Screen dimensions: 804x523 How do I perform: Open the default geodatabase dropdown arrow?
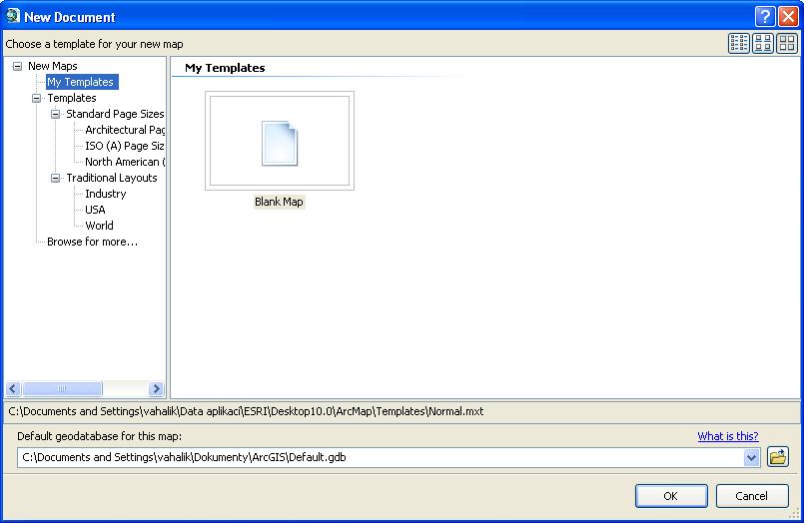(752, 457)
